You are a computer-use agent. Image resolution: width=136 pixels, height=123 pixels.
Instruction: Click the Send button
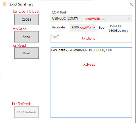26,37
